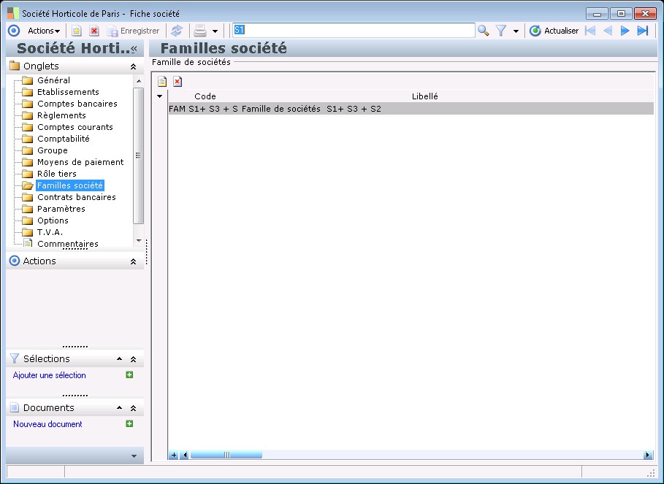Click the search field containing S1
Image resolution: width=664 pixels, height=484 pixels.
pyautogui.click(x=354, y=30)
